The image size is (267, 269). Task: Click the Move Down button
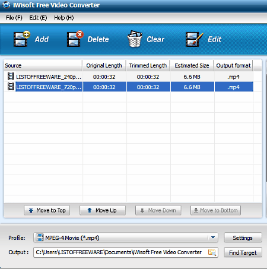point(158,210)
